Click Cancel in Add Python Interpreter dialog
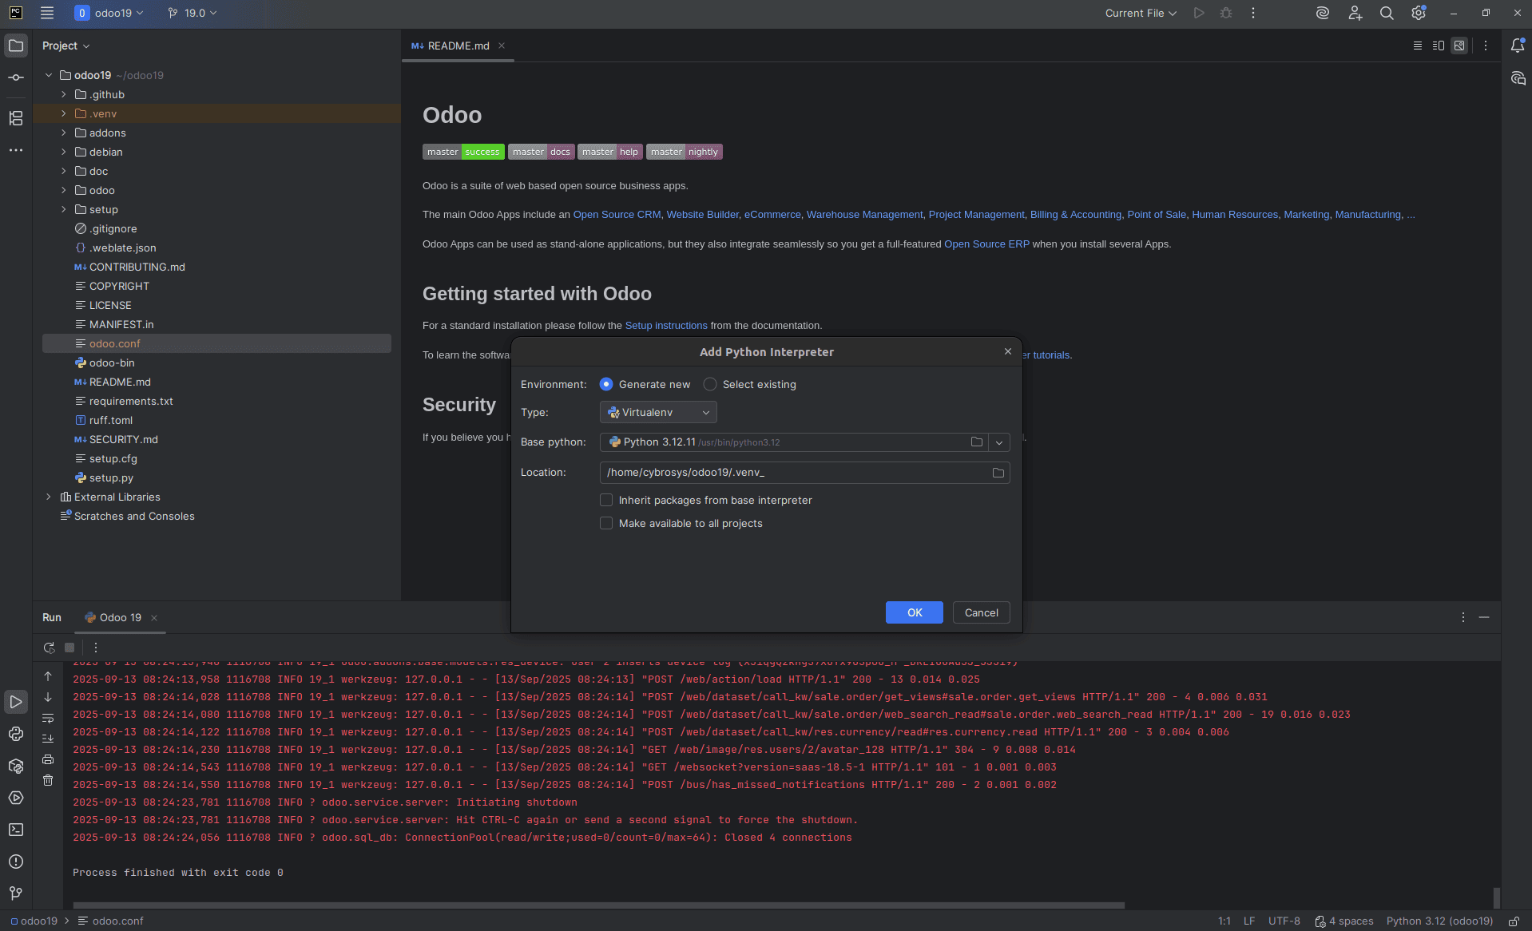 click(981, 612)
